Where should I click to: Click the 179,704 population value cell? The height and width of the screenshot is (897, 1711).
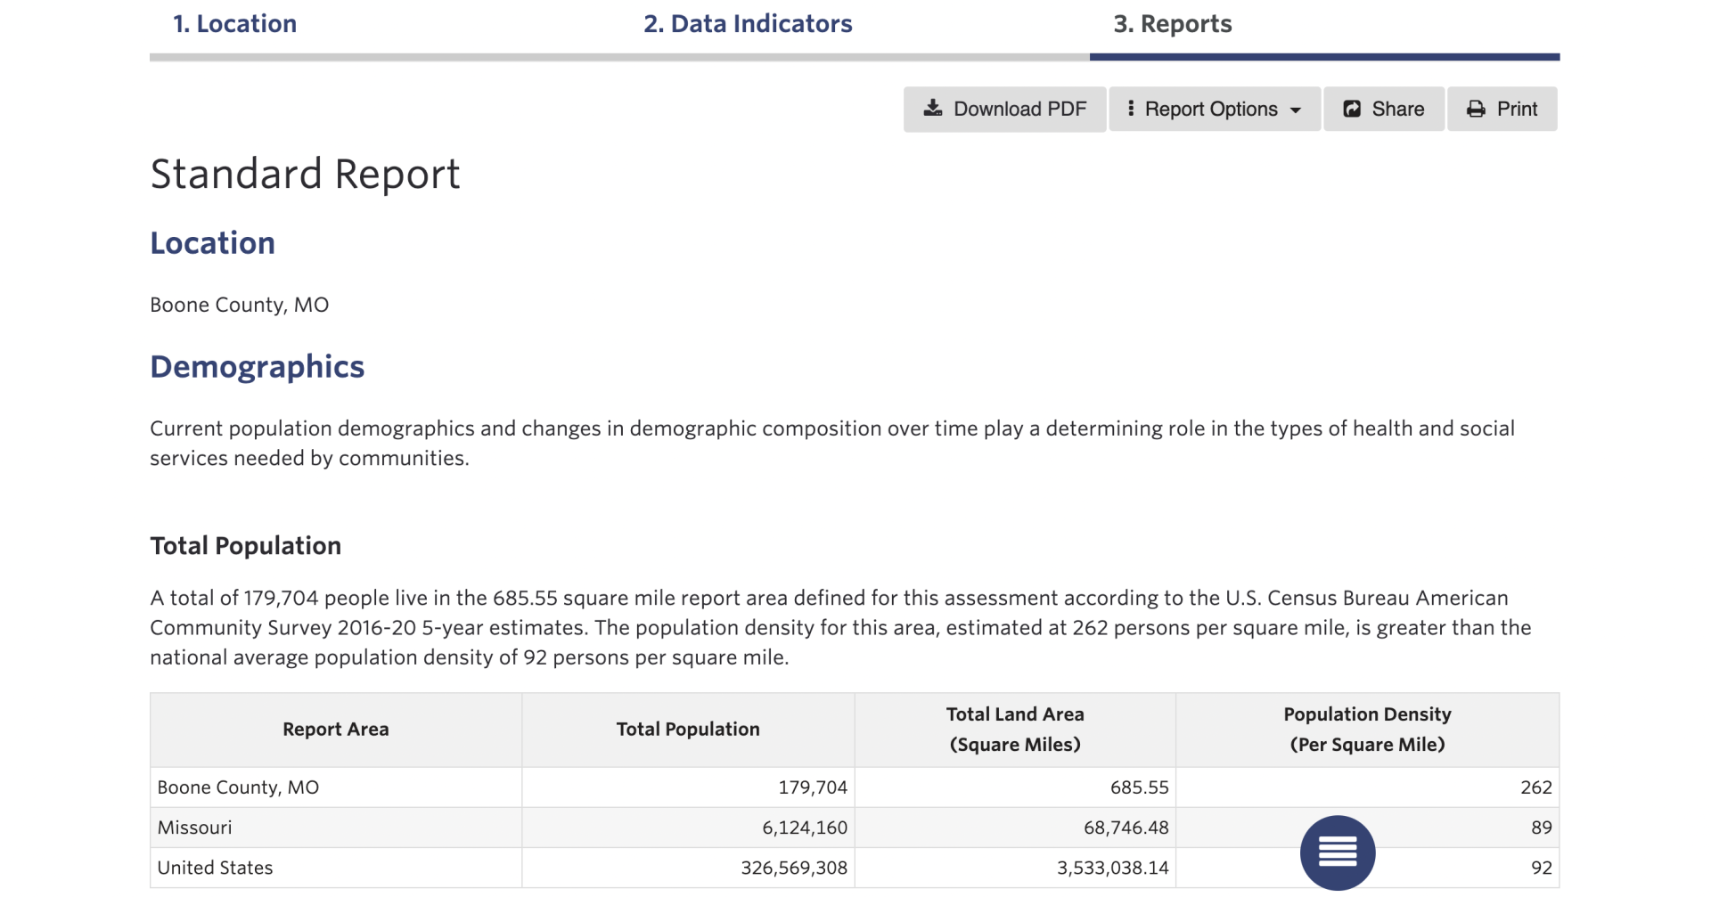coord(812,787)
